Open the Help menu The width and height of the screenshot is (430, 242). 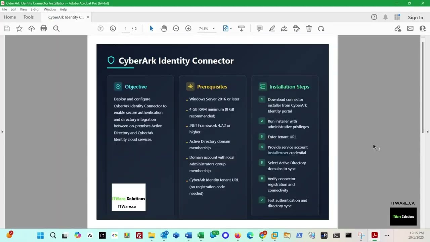coord(63,9)
